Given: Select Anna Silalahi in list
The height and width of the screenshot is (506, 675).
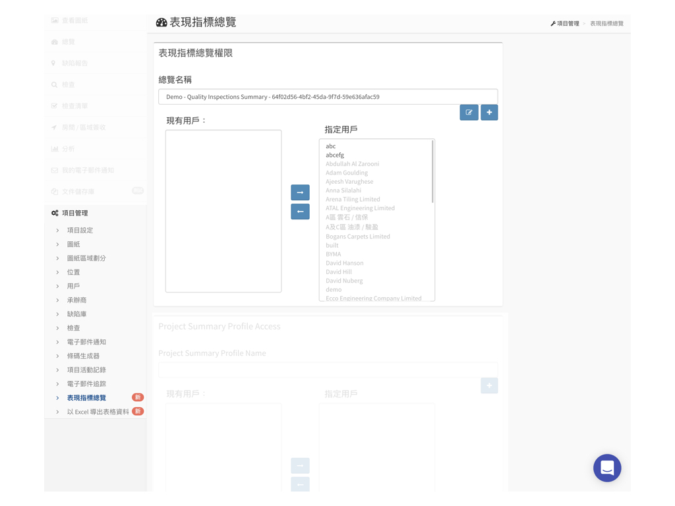Looking at the screenshot, I should (x=343, y=190).
